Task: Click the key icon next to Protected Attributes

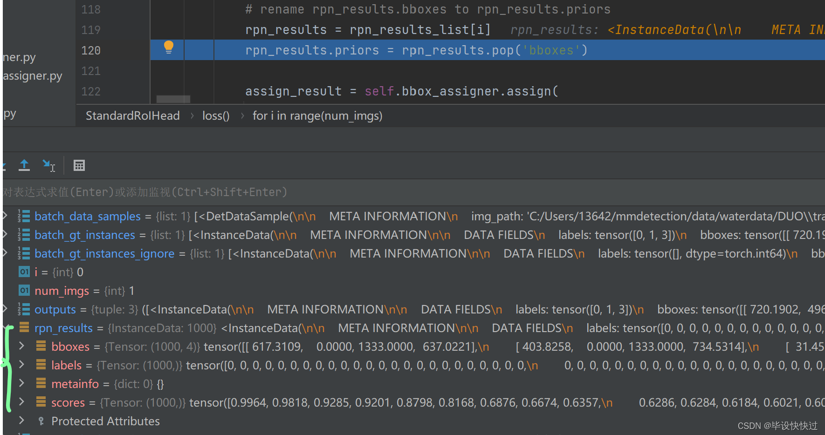Action: coord(41,421)
